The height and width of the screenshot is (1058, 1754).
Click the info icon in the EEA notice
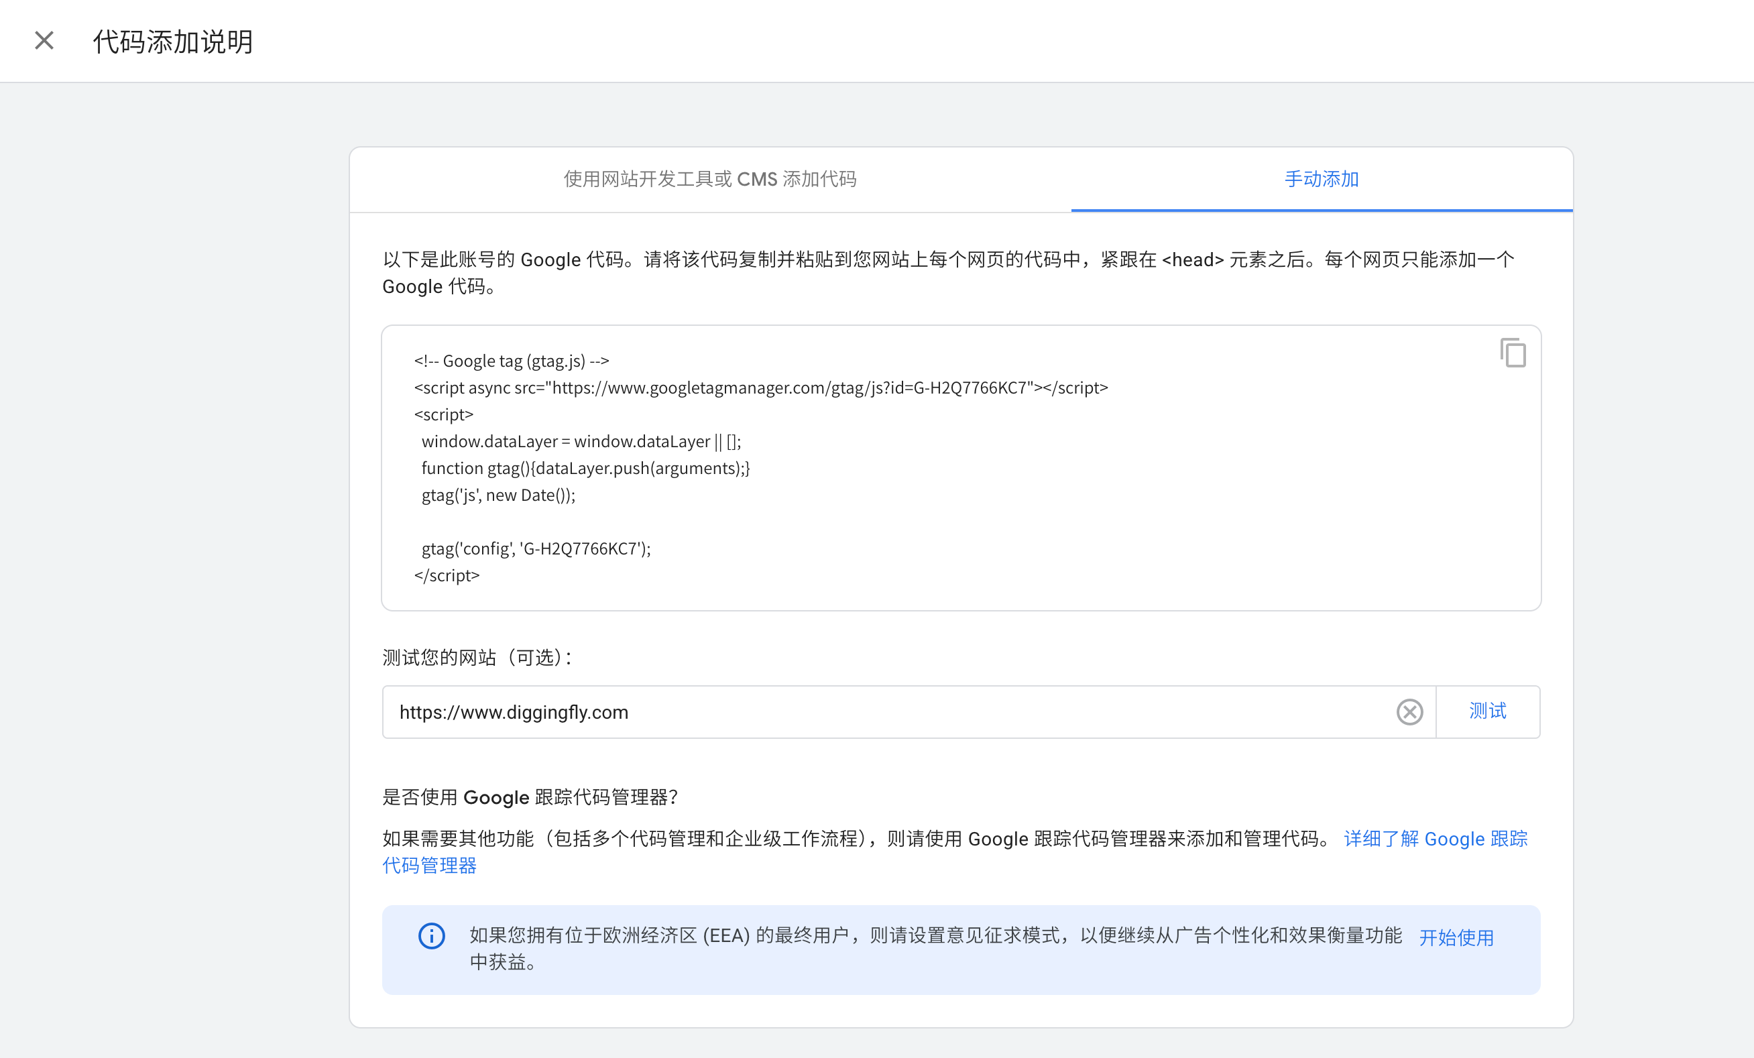[x=431, y=936]
